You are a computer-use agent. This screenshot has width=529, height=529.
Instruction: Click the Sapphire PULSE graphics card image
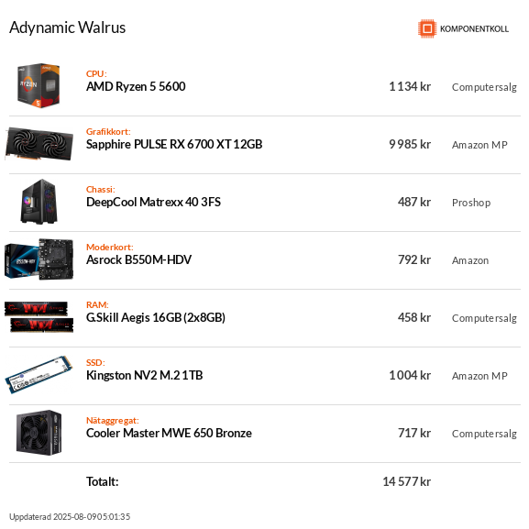pyautogui.click(x=39, y=144)
